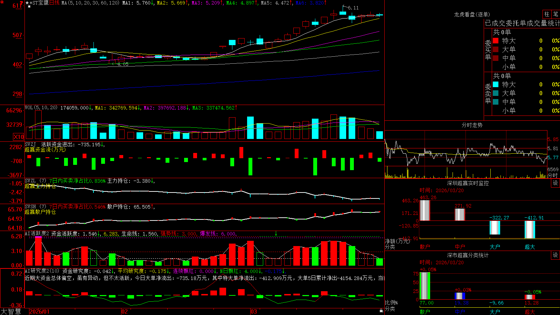Click MA(5,10,20,30,60,120) indicator label
Image resolution: width=560 pixels, height=315 pixels.
[90, 3]
